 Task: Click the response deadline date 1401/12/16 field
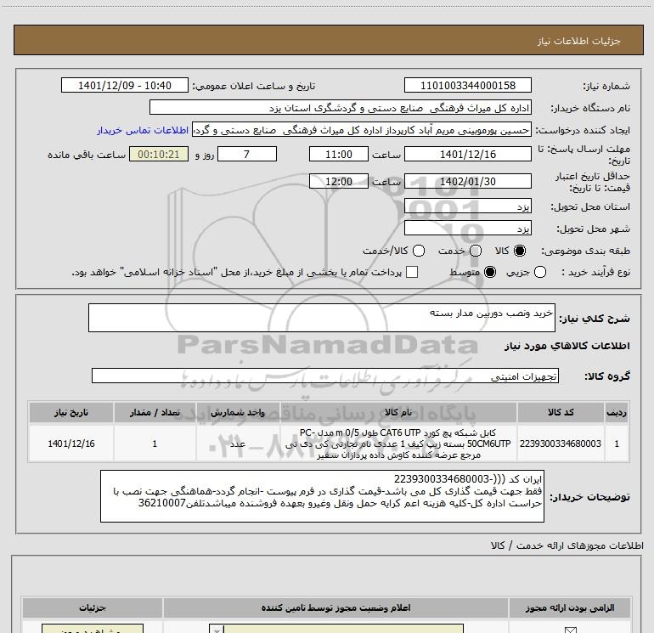click(467, 154)
